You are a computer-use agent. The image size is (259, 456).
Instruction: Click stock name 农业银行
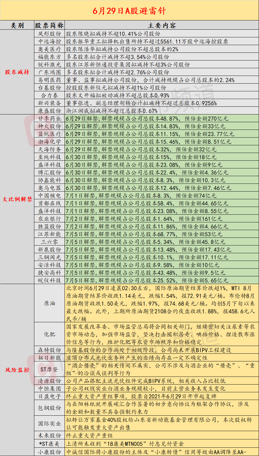(49, 219)
